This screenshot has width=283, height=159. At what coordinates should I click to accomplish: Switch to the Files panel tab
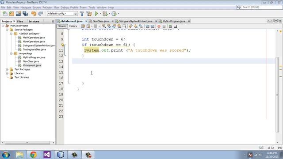coord(20,21)
